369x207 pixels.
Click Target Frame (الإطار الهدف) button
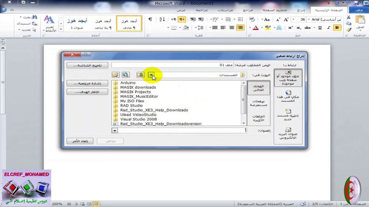tap(87, 92)
